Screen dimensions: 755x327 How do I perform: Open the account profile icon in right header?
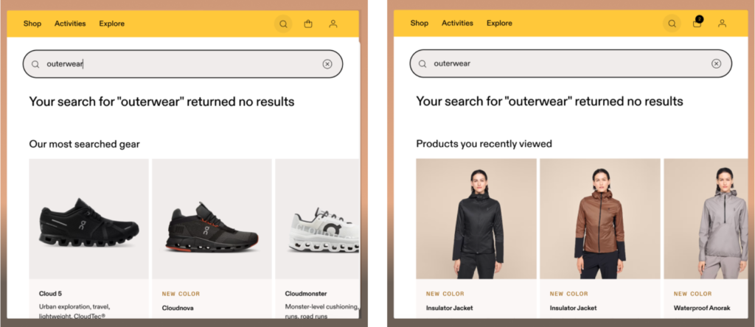pos(722,23)
